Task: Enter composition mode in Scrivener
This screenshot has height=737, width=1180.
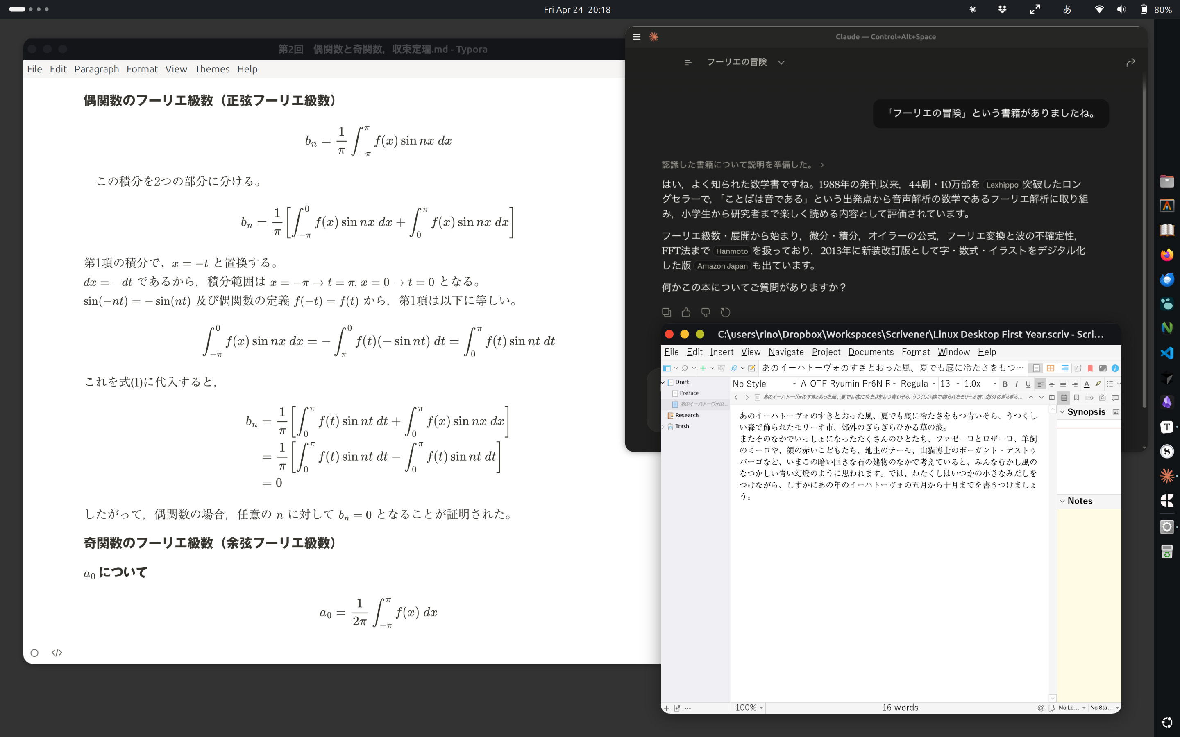Action: (x=1103, y=368)
